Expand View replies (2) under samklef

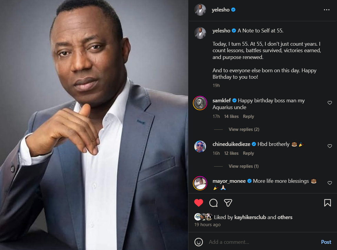point(244,129)
